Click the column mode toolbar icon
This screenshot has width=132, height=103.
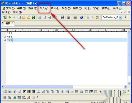[75, 17]
